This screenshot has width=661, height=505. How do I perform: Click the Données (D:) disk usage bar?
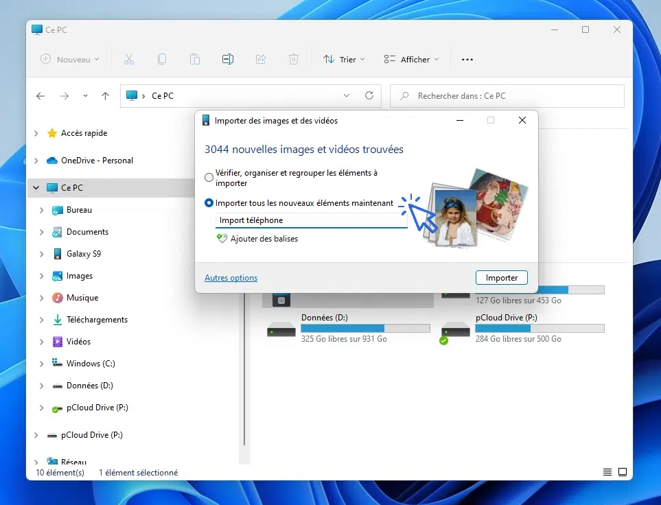(365, 327)
